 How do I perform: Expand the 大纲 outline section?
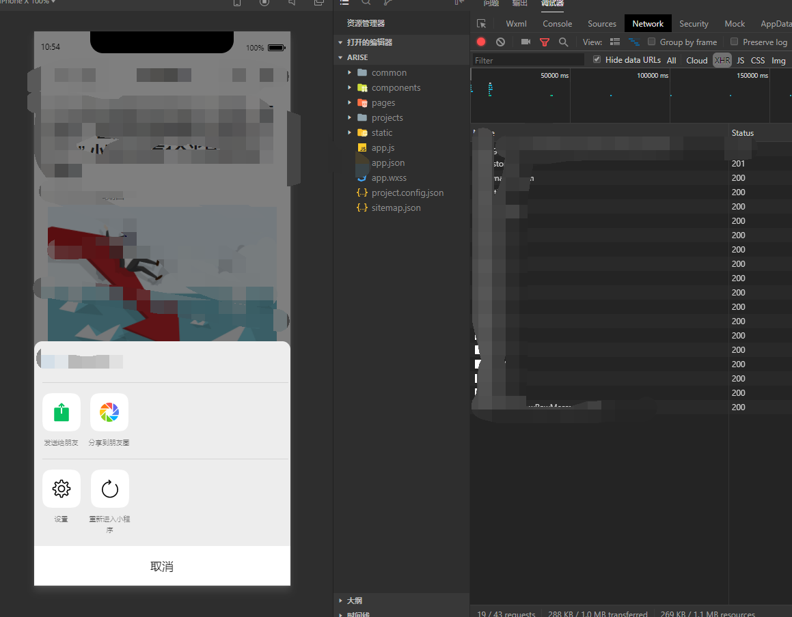pyautogui.click(x=340, y=601)
